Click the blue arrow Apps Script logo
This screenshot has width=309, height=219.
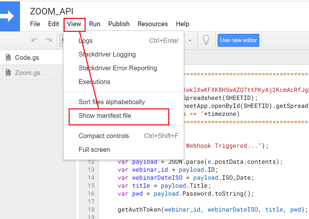(10, 16)
